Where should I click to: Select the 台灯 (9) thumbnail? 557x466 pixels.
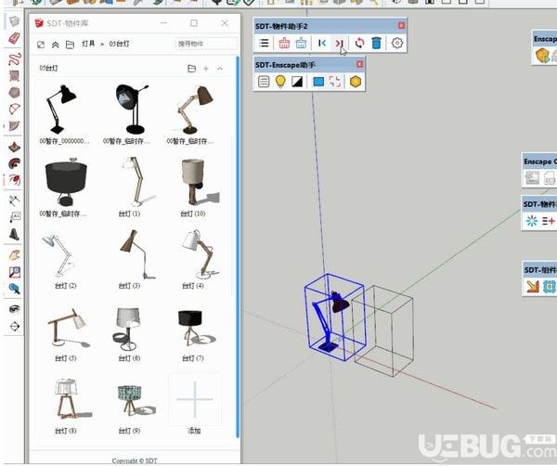[x=135, y=401]
